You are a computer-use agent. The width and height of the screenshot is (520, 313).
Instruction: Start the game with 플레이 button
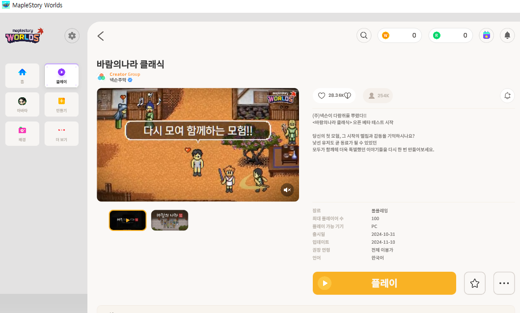point(384,283)
